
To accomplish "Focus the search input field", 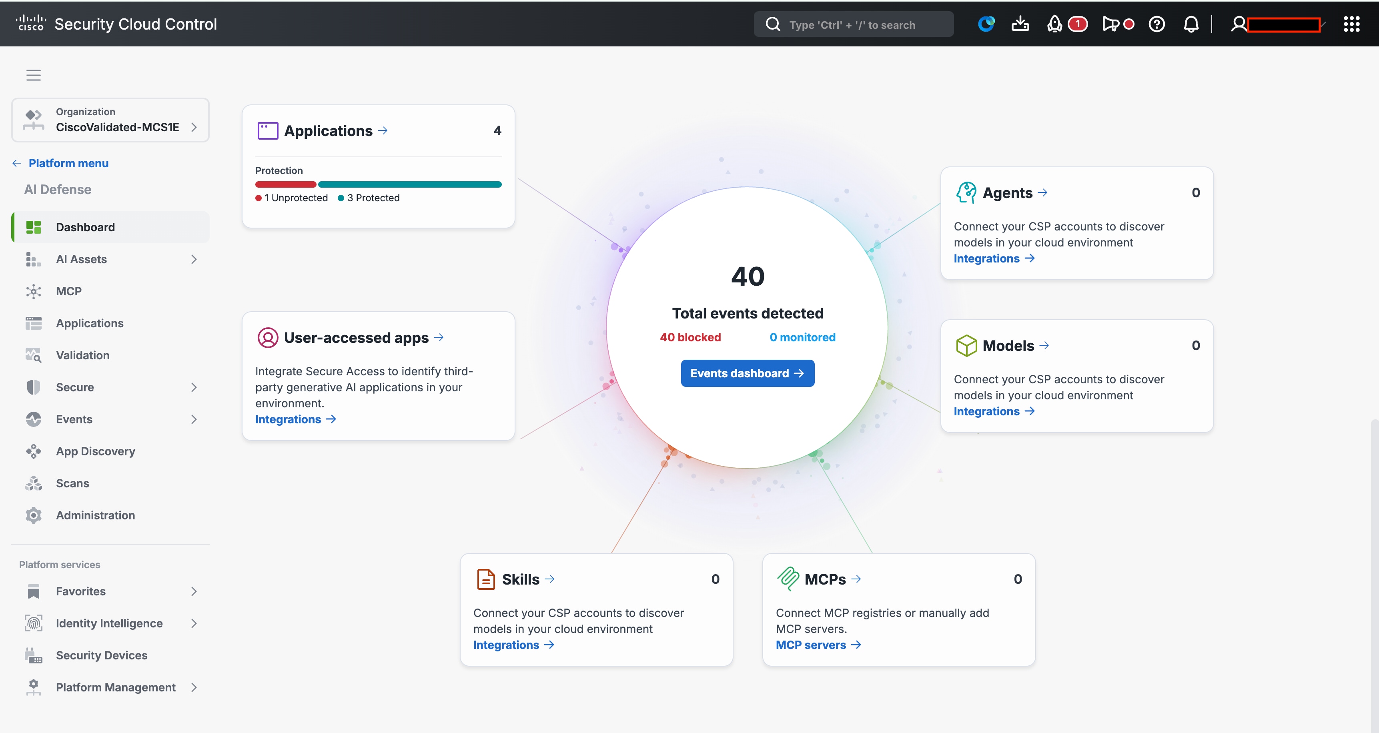I will pyautogui.click(x=853, y=24).
